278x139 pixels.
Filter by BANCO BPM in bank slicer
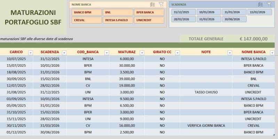click(x=87, y=13)
